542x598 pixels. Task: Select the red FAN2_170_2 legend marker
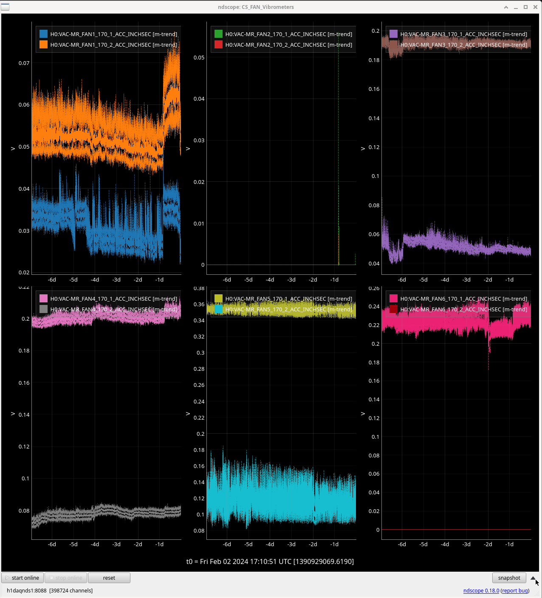coord(218,45)
